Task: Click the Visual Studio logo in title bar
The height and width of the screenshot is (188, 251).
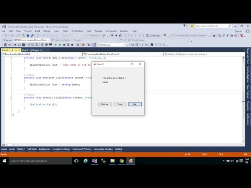Action: tap(4, 27)
